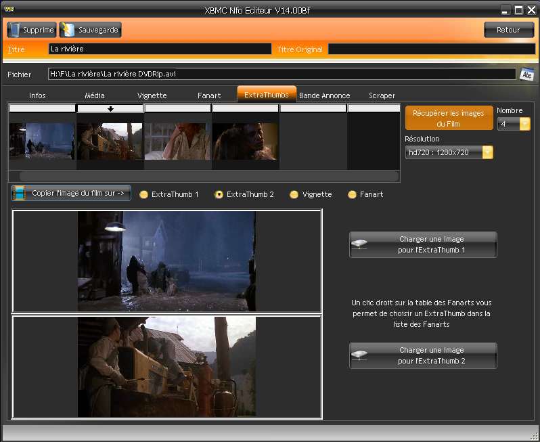Viewport: 540px width, 442px height.
Task: Select the rainy night street thumbnail
Action: point(42,141)
